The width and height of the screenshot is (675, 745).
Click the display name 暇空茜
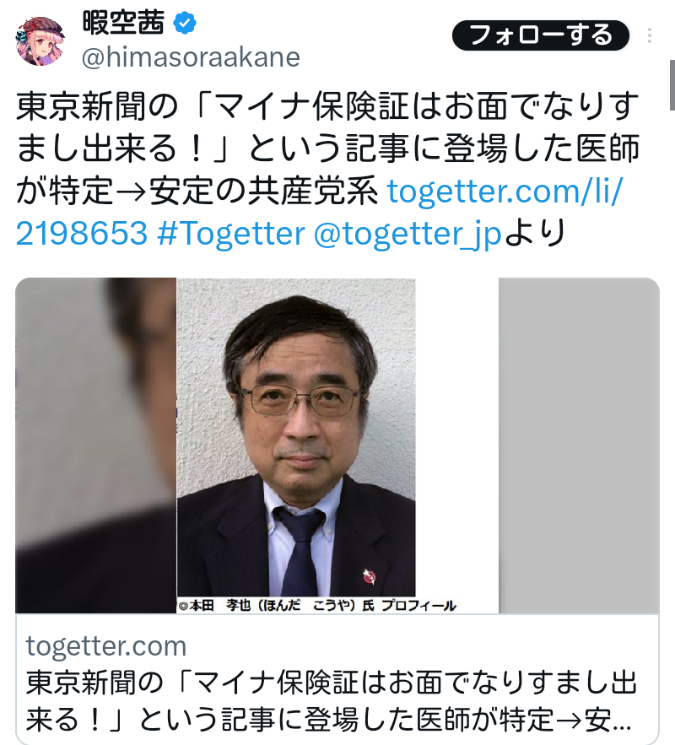[x=123, y=23]
